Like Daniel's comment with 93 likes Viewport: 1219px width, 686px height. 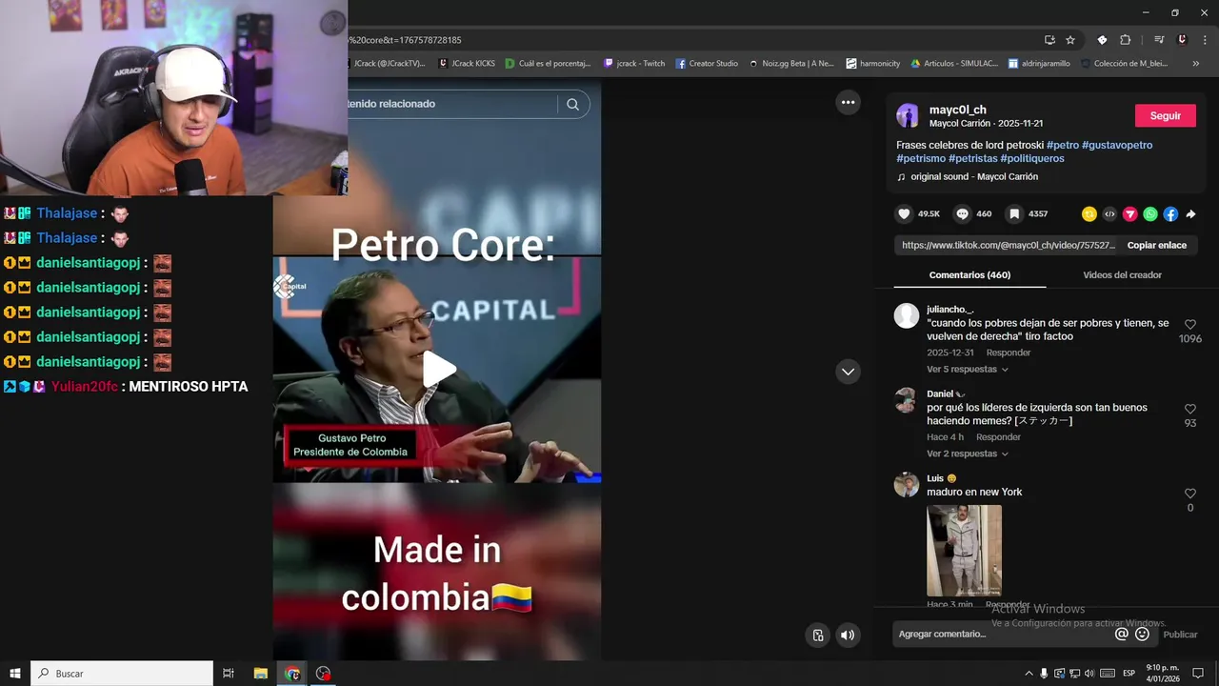[1190, 409]
